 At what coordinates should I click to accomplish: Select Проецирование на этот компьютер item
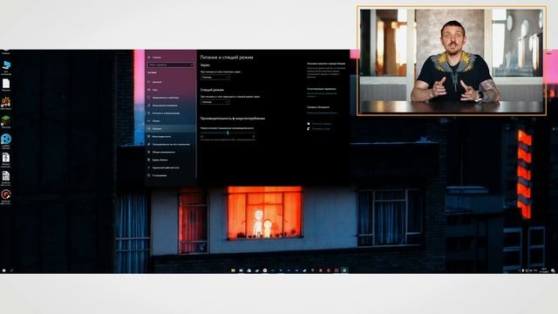coord(168,144)
